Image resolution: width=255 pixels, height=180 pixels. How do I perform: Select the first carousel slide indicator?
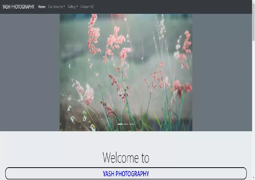120,124
